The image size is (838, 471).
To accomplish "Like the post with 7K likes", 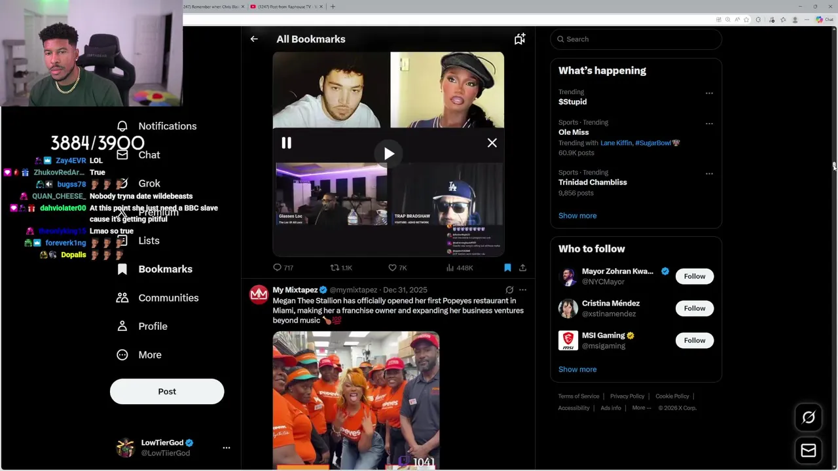I will point(392,268).
